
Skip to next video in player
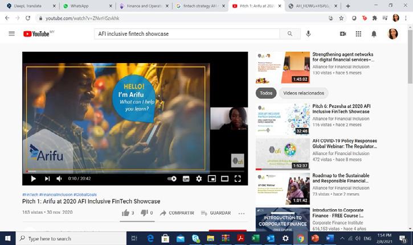coord(47,178)
